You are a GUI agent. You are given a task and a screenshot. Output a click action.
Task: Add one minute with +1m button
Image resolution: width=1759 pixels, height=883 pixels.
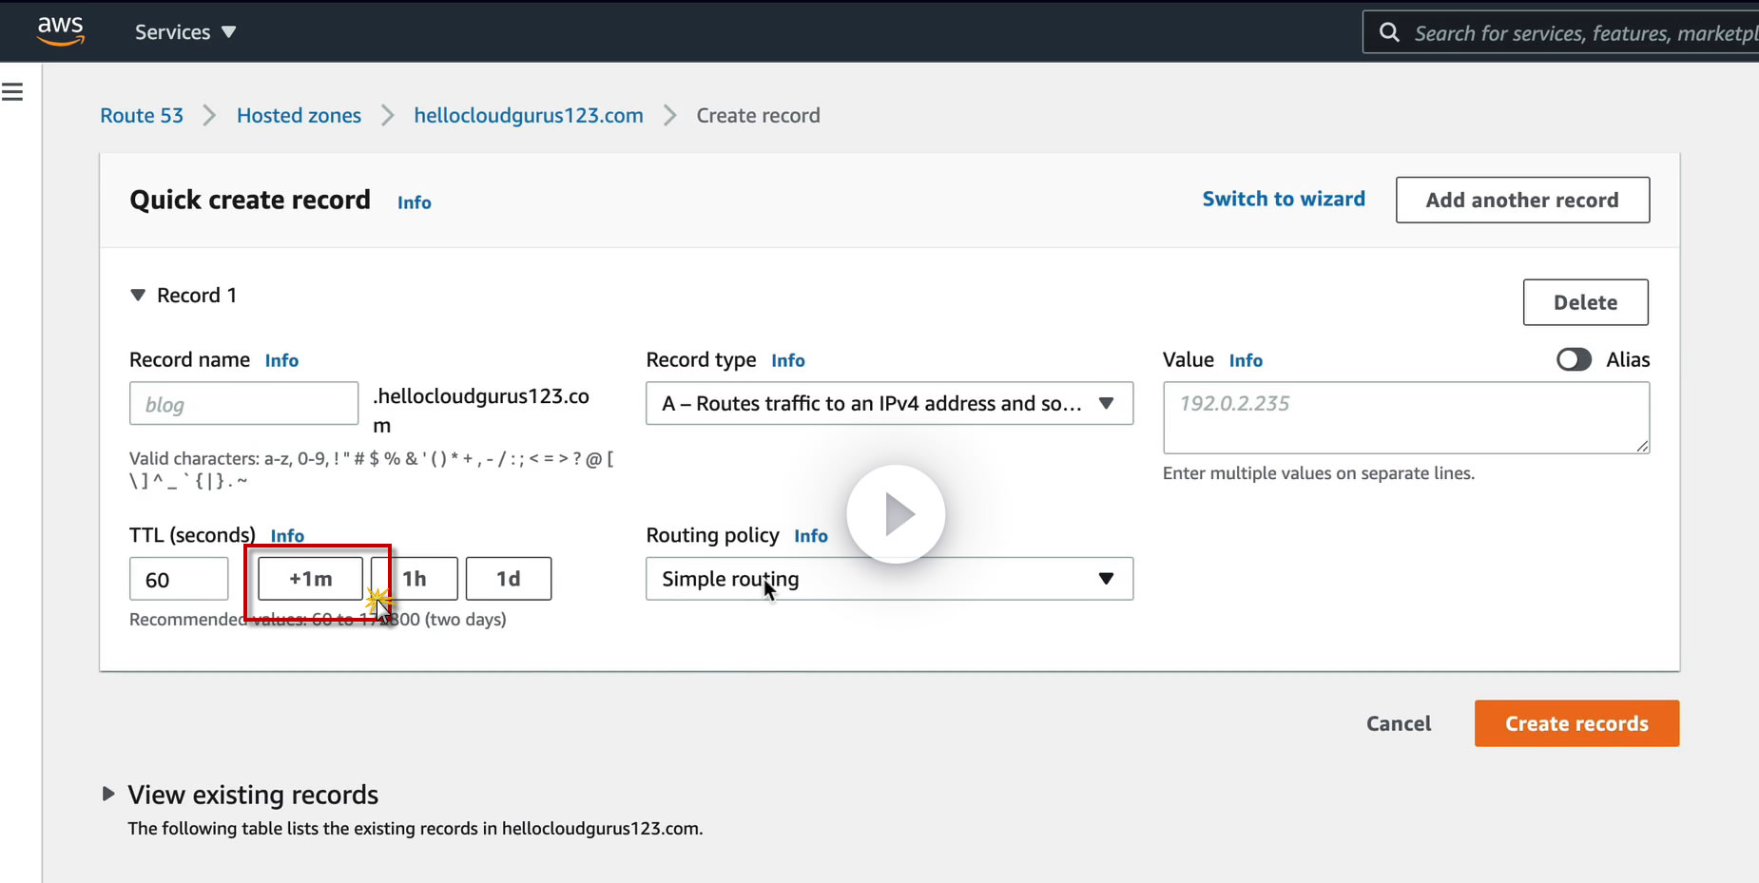pyautogui.click(x=311, y=579)
